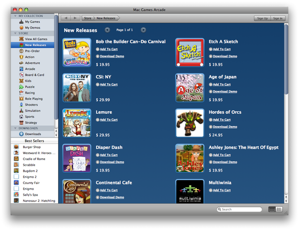The width and height of the screenshot is (299, 230).
Task: Open the CSI: NY thumbnail
Action: [x=77, y=88]
